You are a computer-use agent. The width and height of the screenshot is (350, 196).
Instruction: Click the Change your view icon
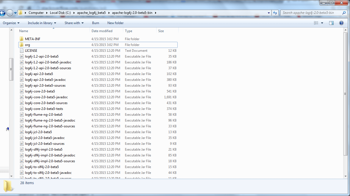[x=316, y=23]
